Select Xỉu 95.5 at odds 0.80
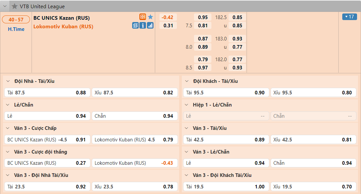This screenshot has width=361, height=194. [313, 93]
